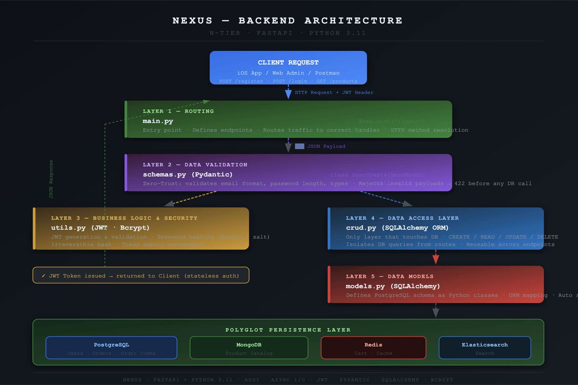Click the "HTTP Request + JWT Header" label
The height and width of the screenshot is (385, 578).
point(334,92)
